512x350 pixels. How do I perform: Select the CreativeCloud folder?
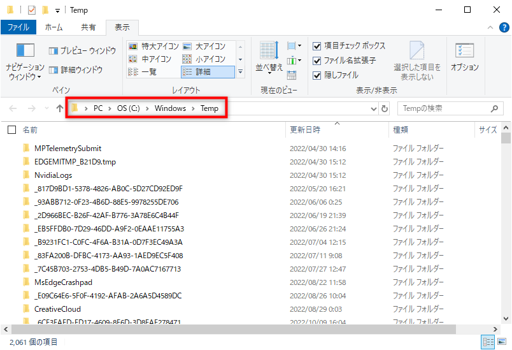click(x=57, y=309)
